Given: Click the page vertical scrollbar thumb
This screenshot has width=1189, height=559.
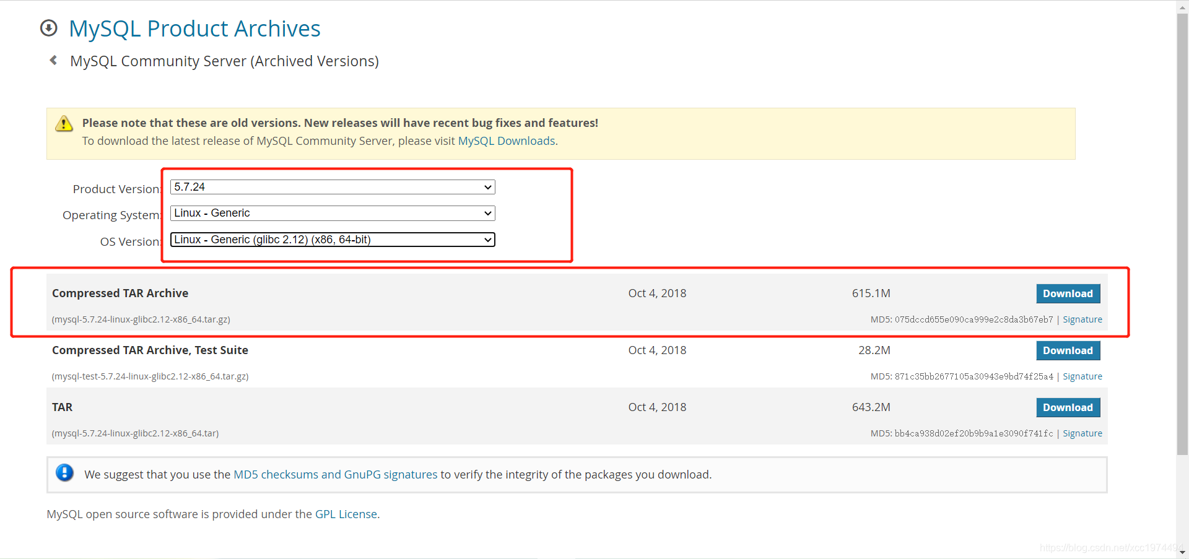Looking at the screenshot, I should coord(1182,234).
